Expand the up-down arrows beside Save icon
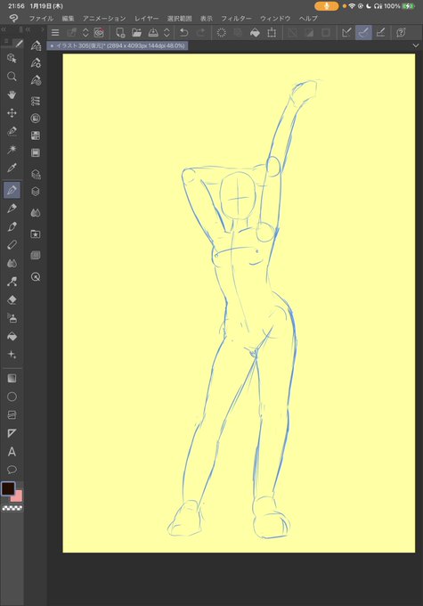This screenshot has height=606, width=423. click(x=167, y=33)
